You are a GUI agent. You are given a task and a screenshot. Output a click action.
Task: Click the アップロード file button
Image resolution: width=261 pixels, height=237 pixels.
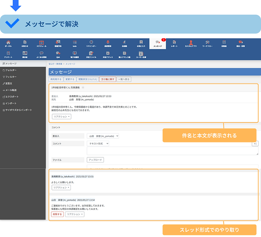point(95,160)
